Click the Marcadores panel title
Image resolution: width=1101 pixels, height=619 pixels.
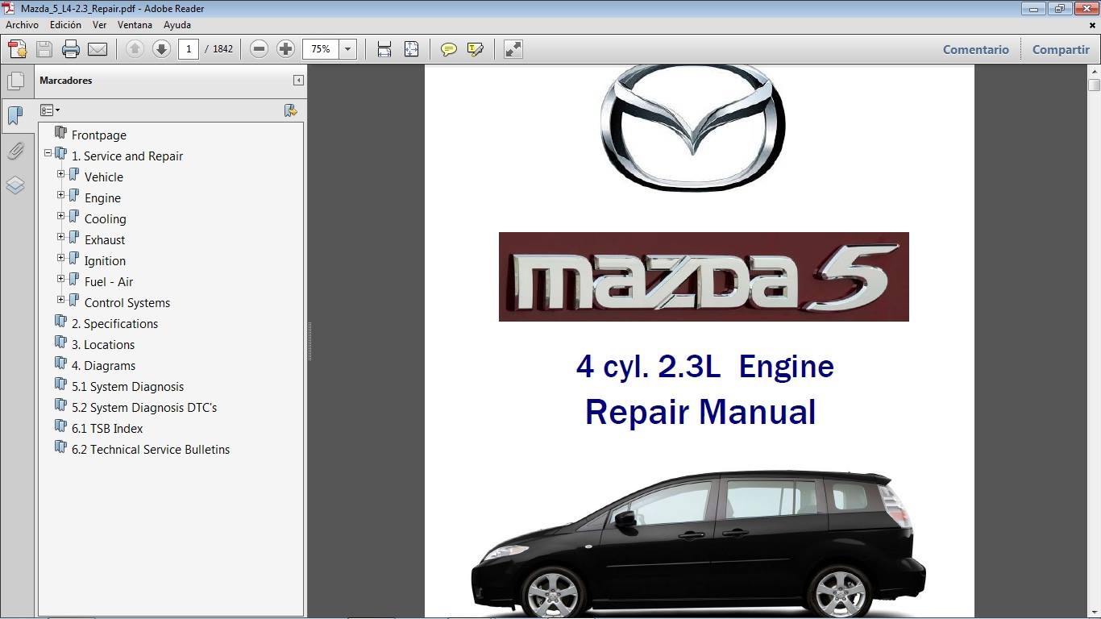tap(66, 81)
